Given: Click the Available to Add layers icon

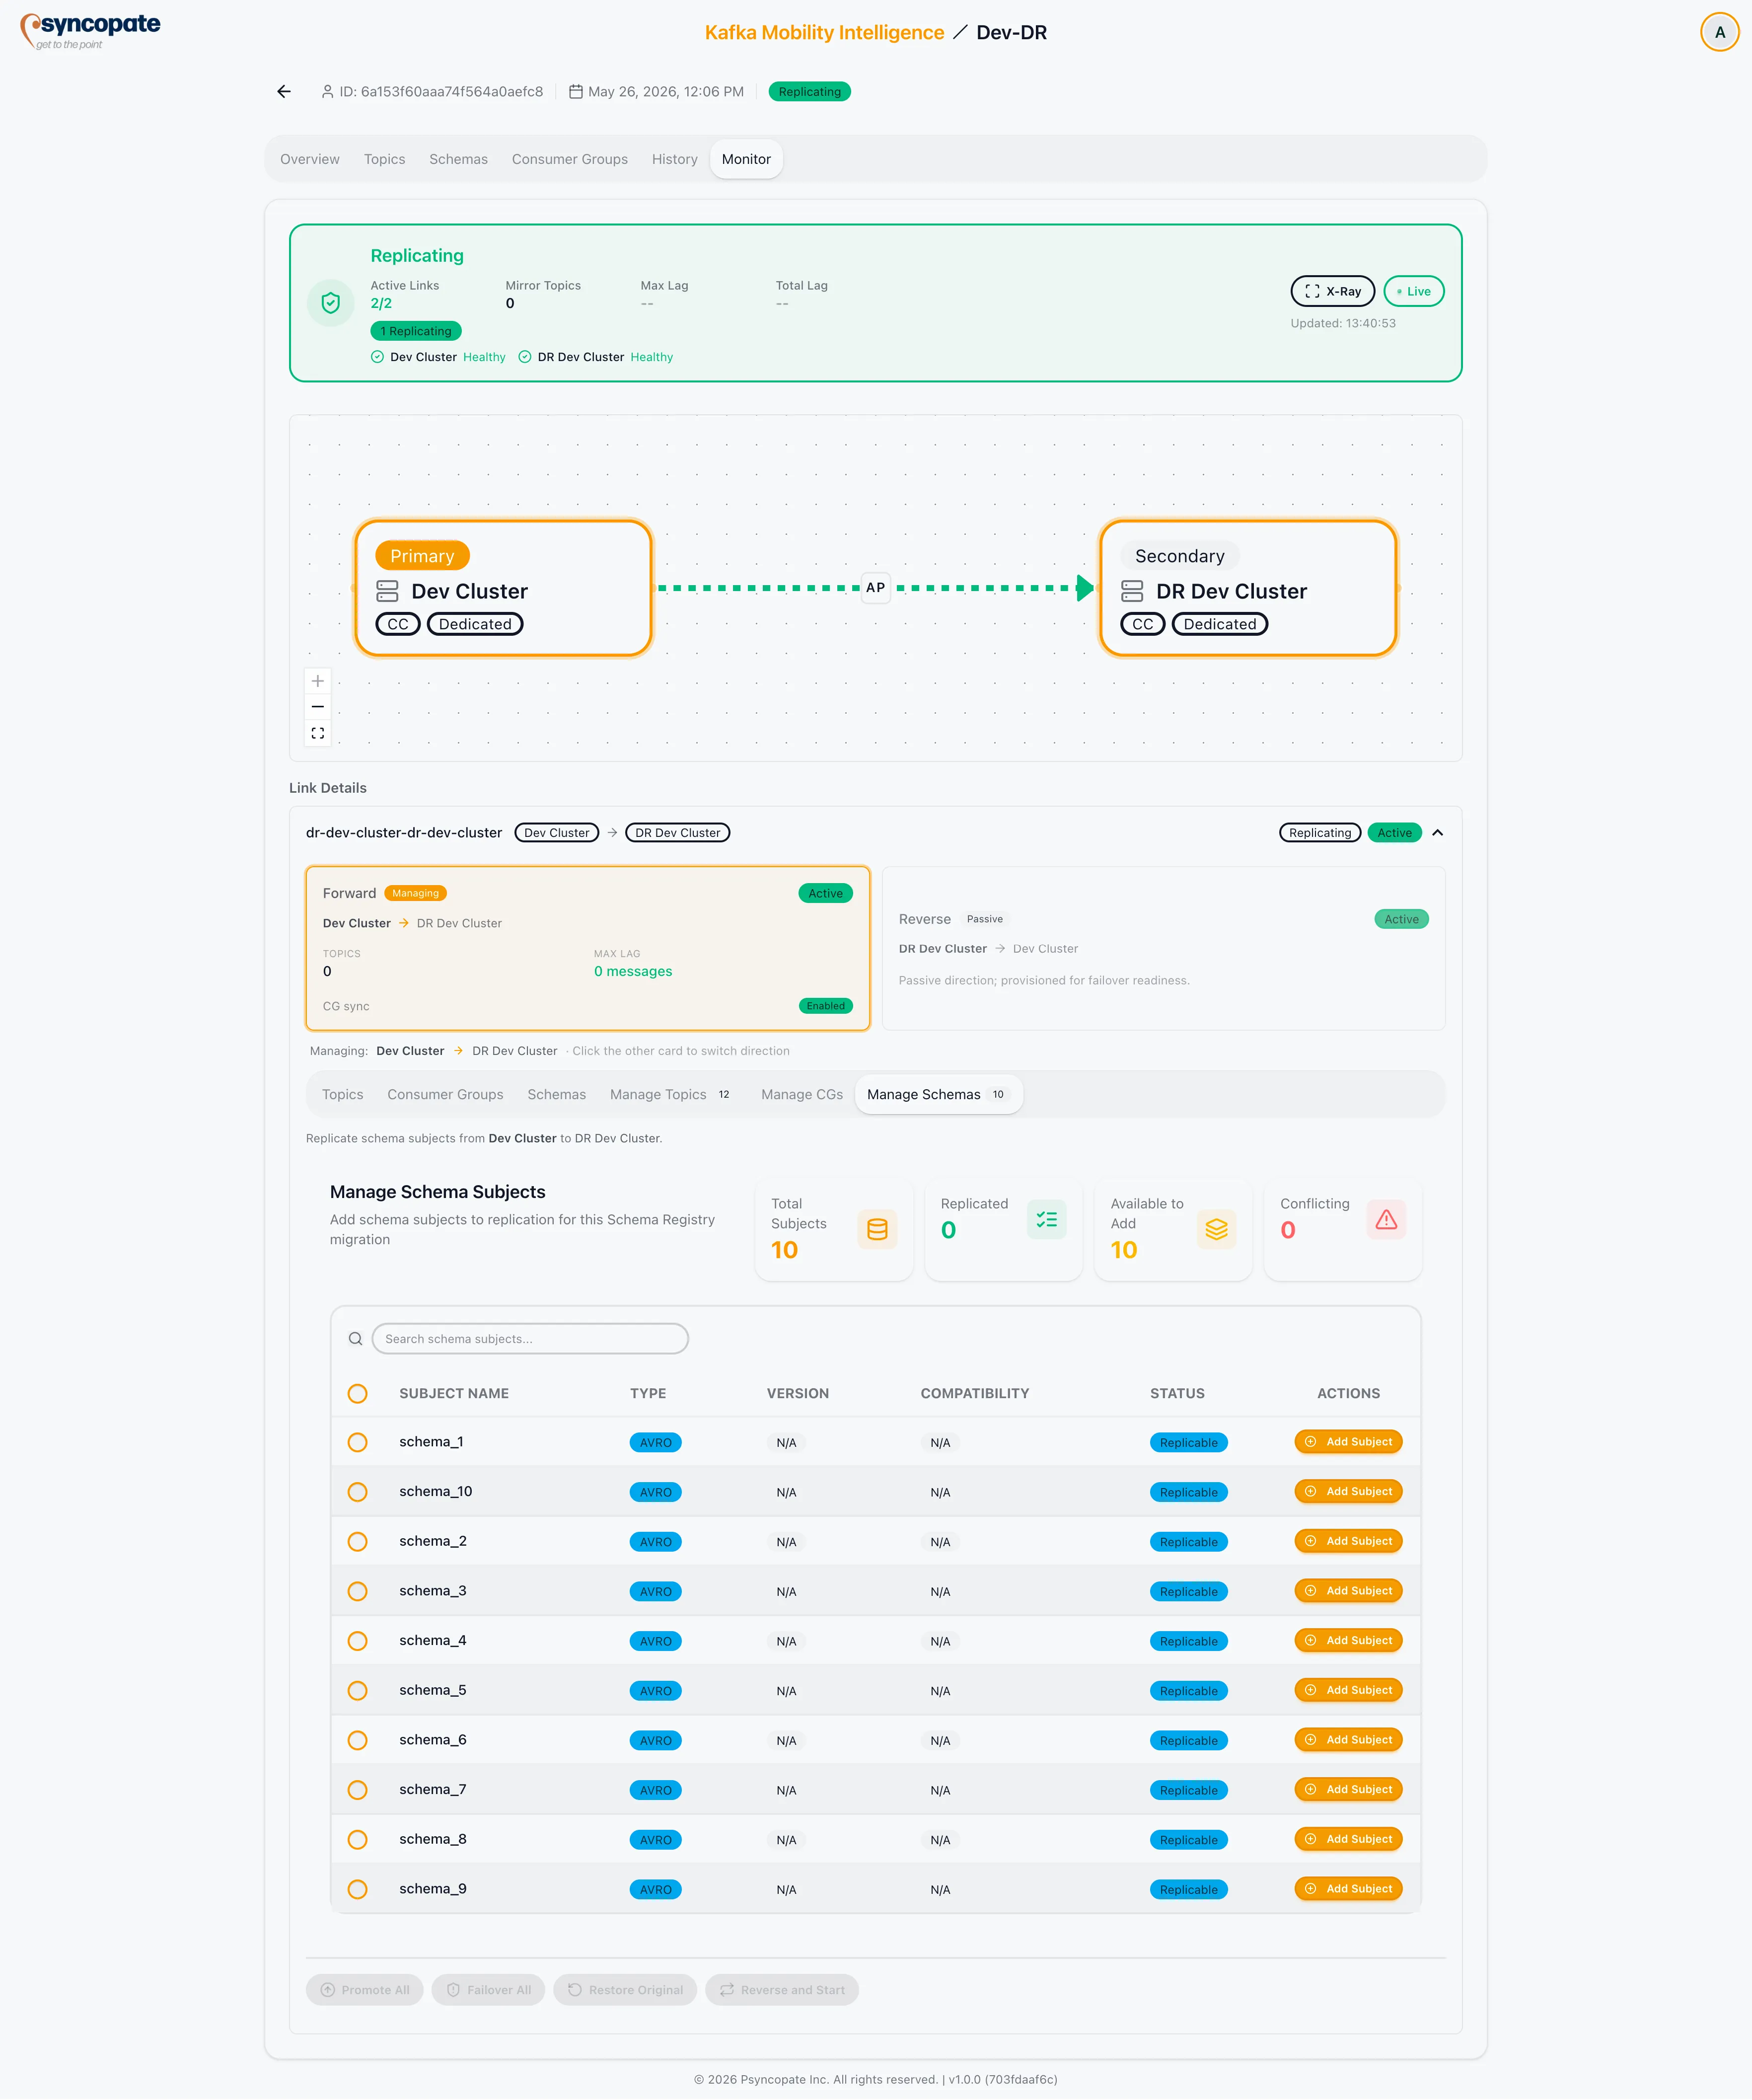Looking at the screenshot, I should [x=1216, y=1229].
